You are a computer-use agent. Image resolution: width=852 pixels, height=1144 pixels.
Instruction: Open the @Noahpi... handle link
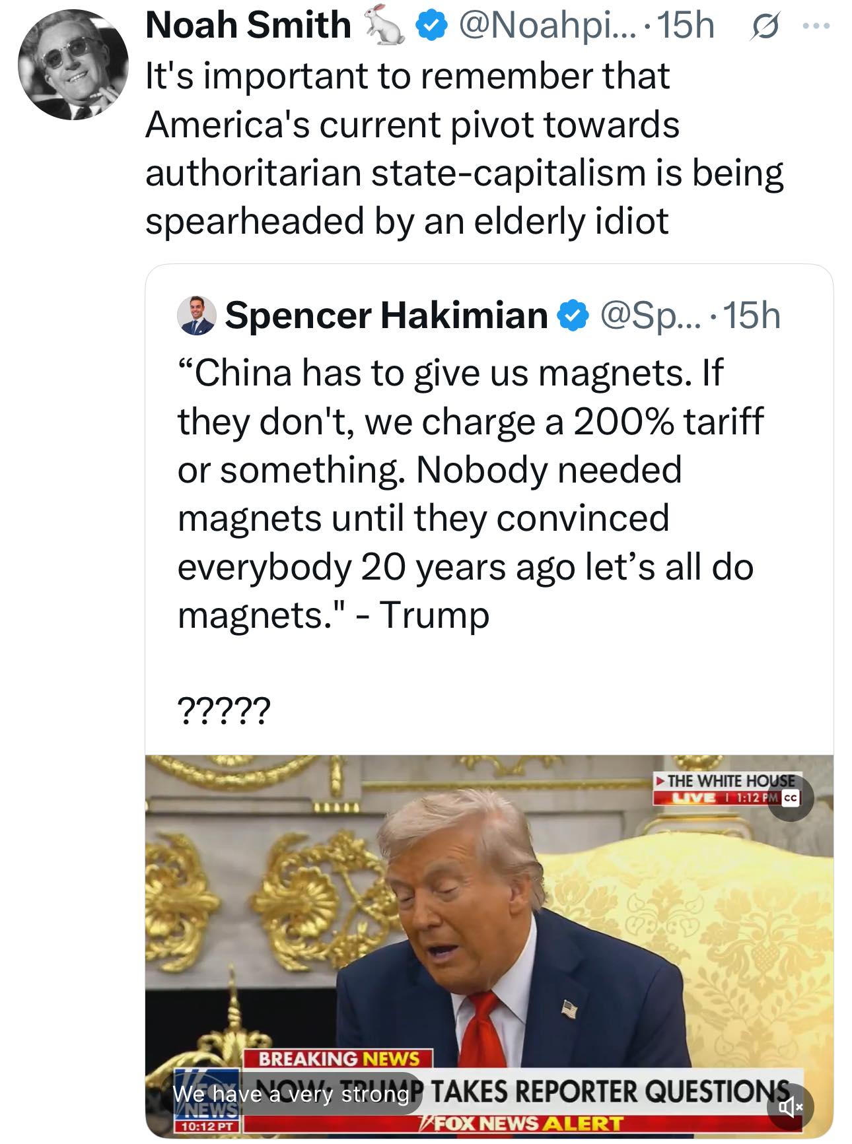(x=542, y=26)
